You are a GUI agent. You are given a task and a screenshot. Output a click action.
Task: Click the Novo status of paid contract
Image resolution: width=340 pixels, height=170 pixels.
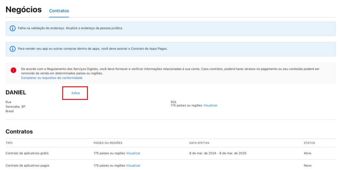pyautogui.click(x=307, y=165)
